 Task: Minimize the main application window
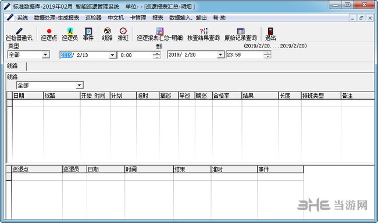click(x=336, y=5)
